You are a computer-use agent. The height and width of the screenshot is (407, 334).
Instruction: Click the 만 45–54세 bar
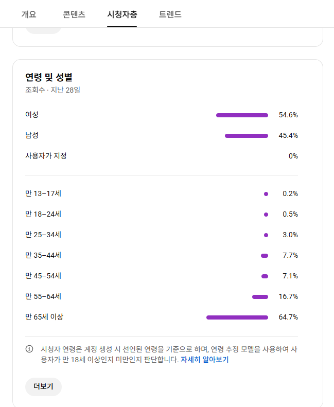pyautogui.click(x=265, y=276)
